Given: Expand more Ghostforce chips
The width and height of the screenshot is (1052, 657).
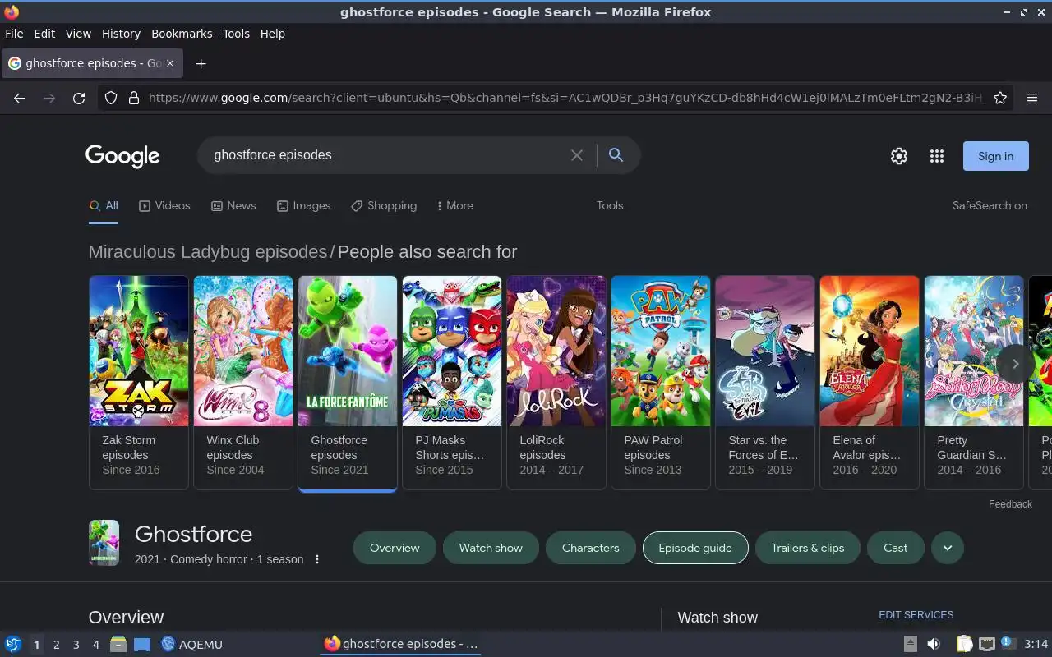Looking at the screenshot, I should 948,548.
